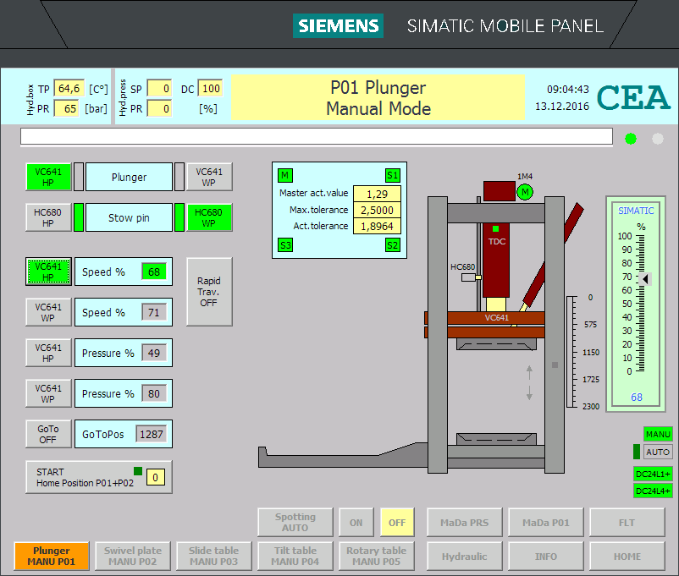Click the Home Position value field showing 0

(x=156, y=477)
